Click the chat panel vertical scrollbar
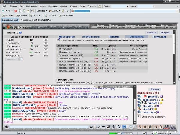Image resolution: width=180 pixels, height=135 pixels. click(x=135, y=105)
